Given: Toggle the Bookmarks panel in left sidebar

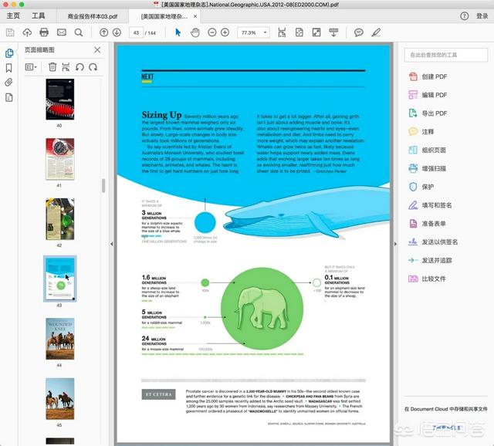Looking at the screenshot, I should point(9,67).
